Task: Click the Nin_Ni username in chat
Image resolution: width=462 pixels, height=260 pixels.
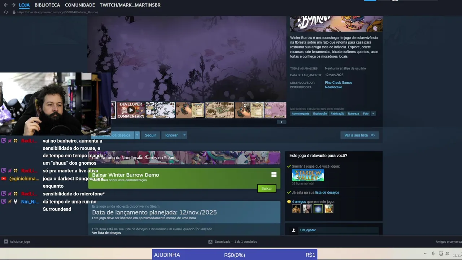Action: tap(30, 201)
